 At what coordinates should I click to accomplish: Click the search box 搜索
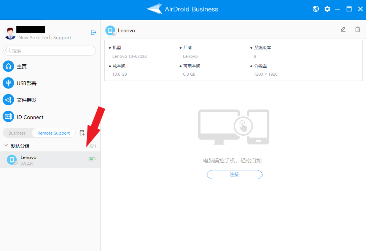click(x=49, y=50)
